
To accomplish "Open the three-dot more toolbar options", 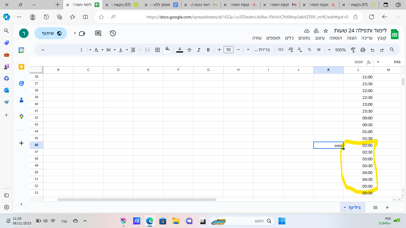I will 81,50.
